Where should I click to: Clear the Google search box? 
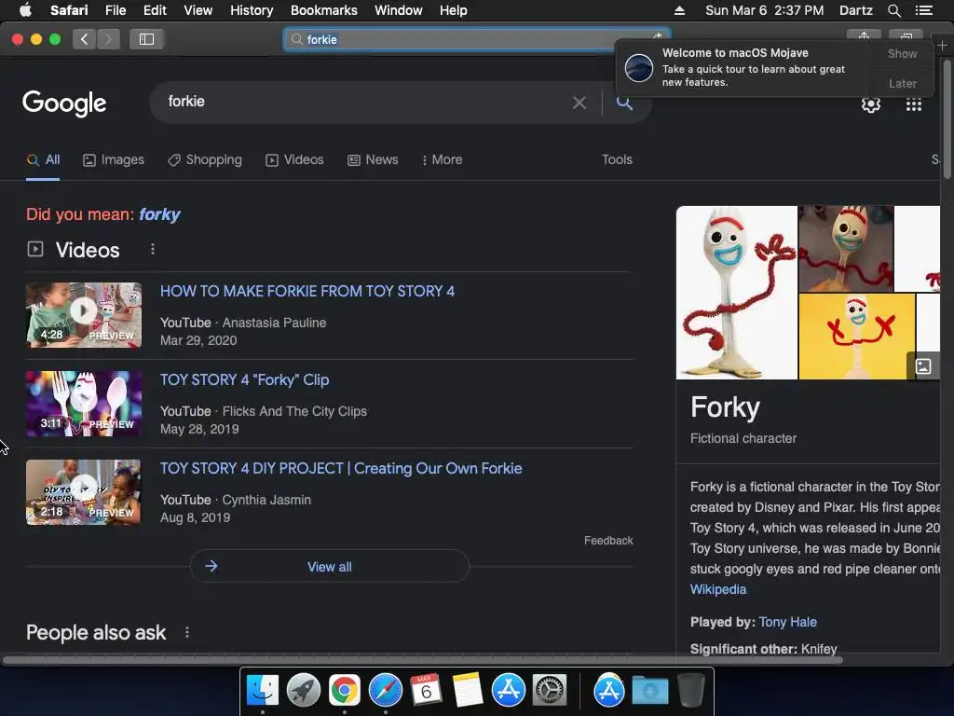click(x=579, y=103)
